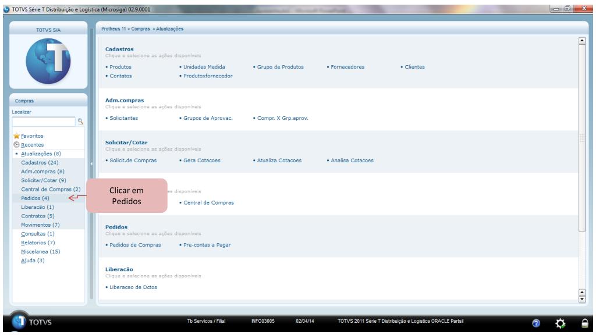Viewport: 596px width, 335px height.
Task: Select Central de Compras (2) in sidebar
Action: coord(51,189)
